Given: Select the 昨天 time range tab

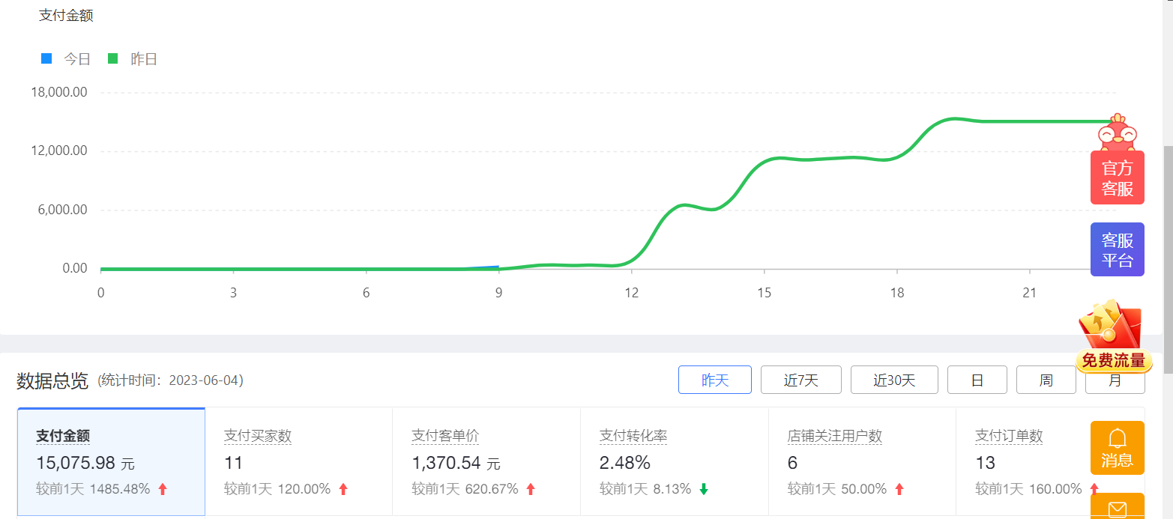Looking at the screenshot, I should pyautogui.click(x=714, y=380).
